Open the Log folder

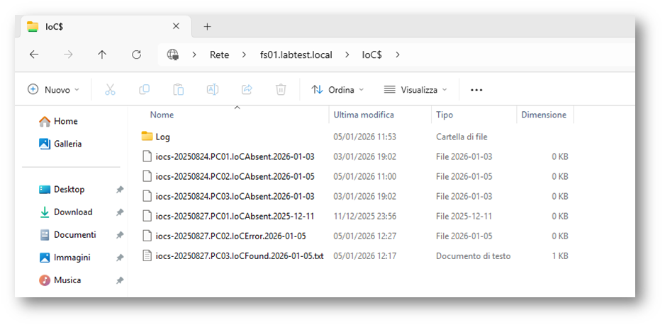coord(162,137)
